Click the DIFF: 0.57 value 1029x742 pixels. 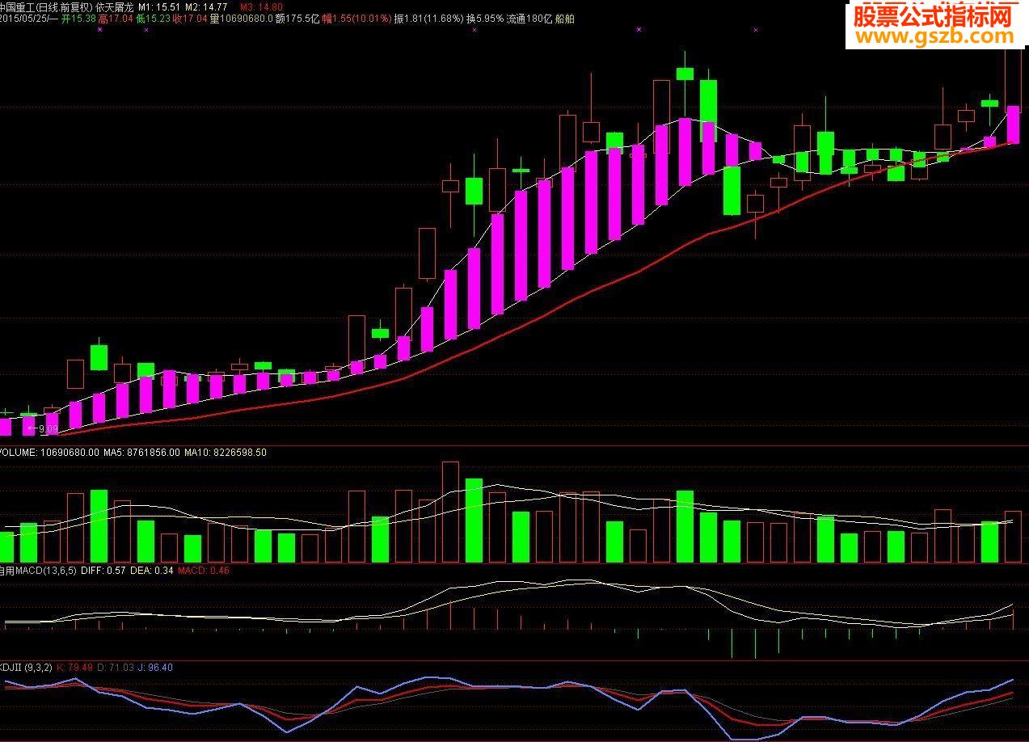104,571
